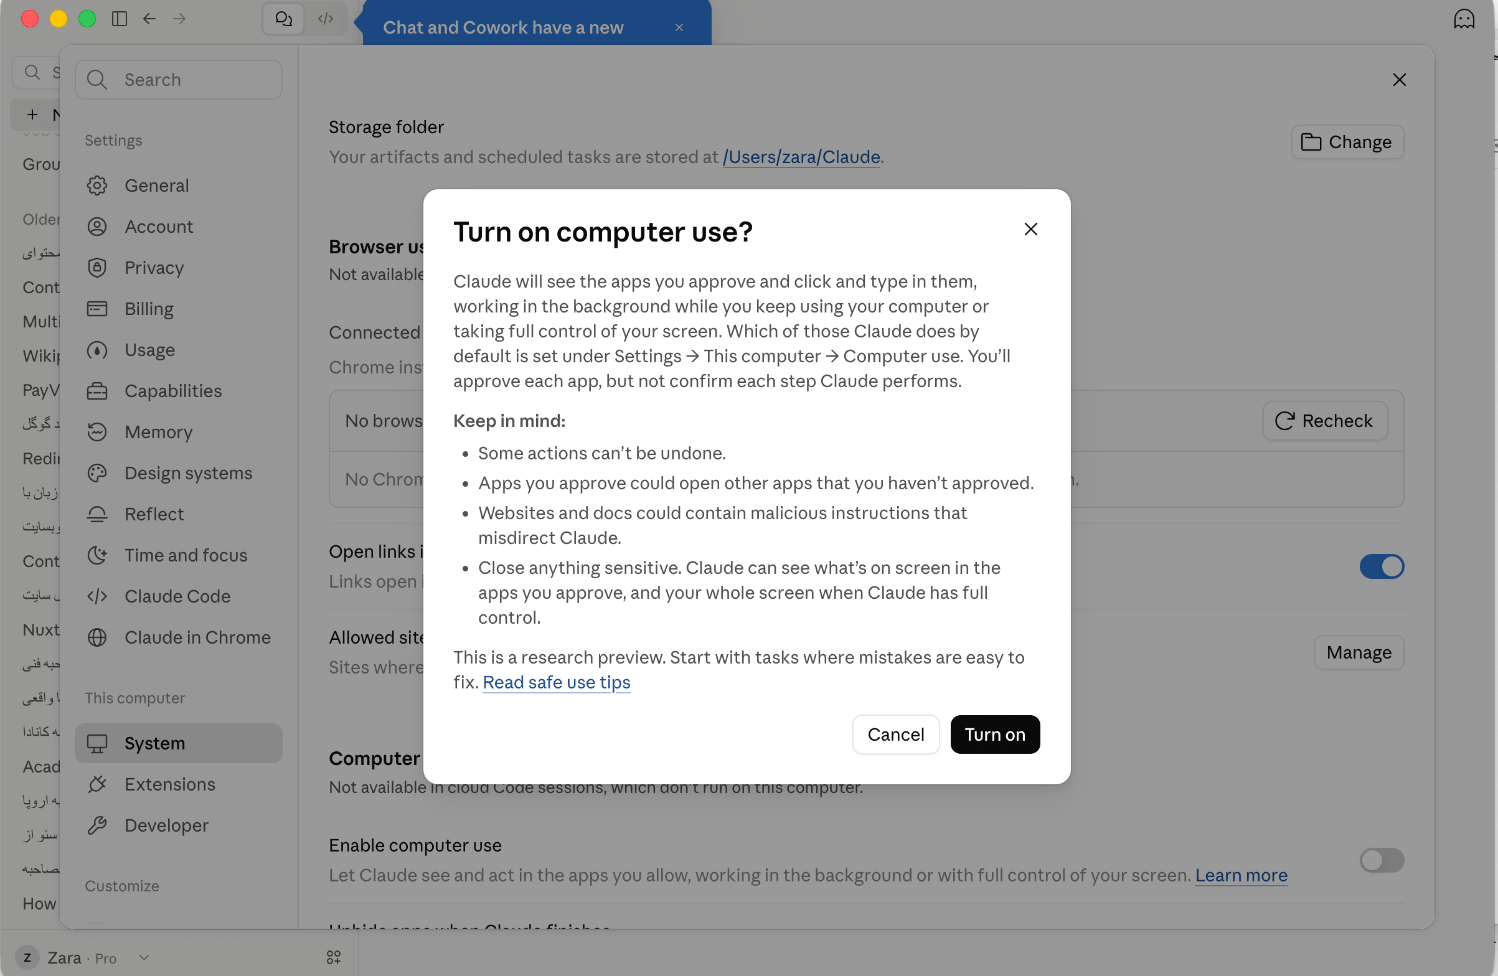Change the storage folder
The height and width of the screenshot is (976, 1498).
[x=1347, y=142]
